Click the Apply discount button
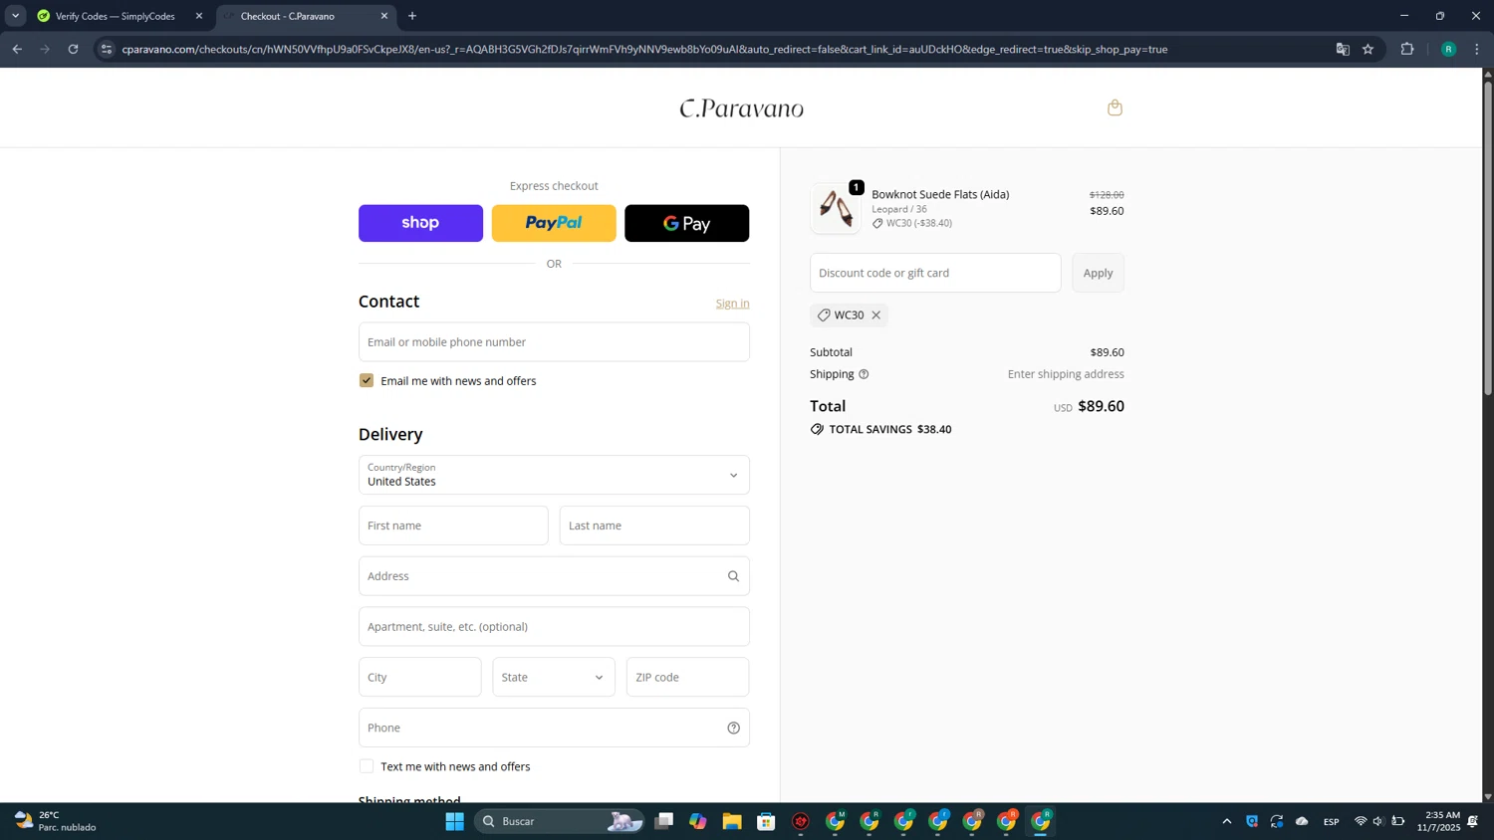The height and width of the screenshot is (840, 1494). click(1098, 273)
